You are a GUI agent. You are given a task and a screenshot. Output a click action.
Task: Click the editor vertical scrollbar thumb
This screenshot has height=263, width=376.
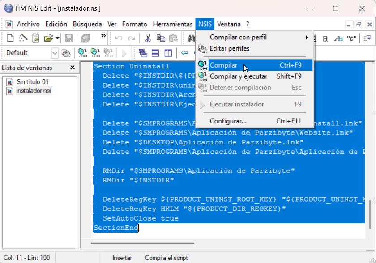pyautogui.click(x=370, y=214)
